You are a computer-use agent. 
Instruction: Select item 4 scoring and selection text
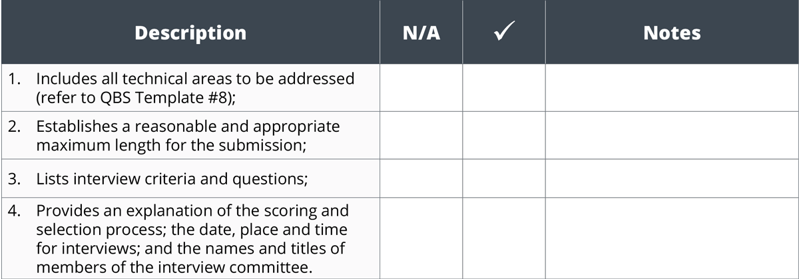click(x=192, y=238)
